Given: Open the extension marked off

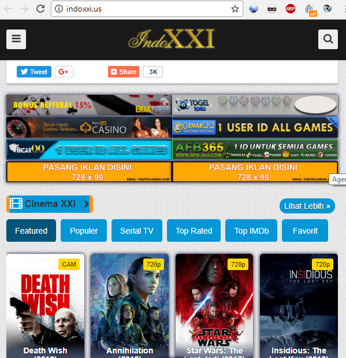Looking at the screenshot, I should click(x=310, y=10).
